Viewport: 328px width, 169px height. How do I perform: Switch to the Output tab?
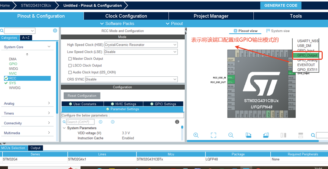pyautogui.click(x=35, y=148)
